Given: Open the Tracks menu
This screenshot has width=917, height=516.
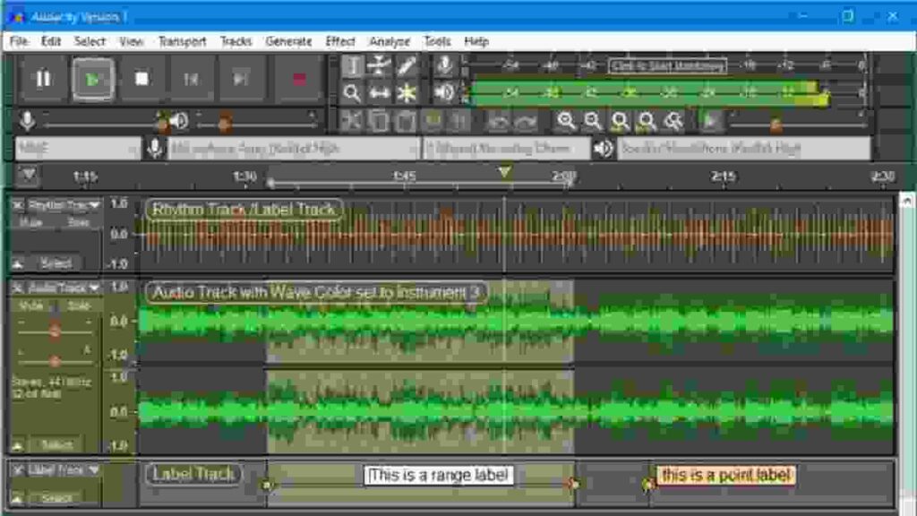Looking at the screenshot, I should click(236, 41).
